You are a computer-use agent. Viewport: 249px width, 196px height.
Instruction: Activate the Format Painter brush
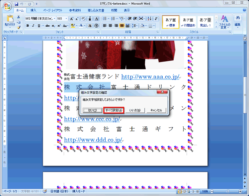[x=19, y=27]
